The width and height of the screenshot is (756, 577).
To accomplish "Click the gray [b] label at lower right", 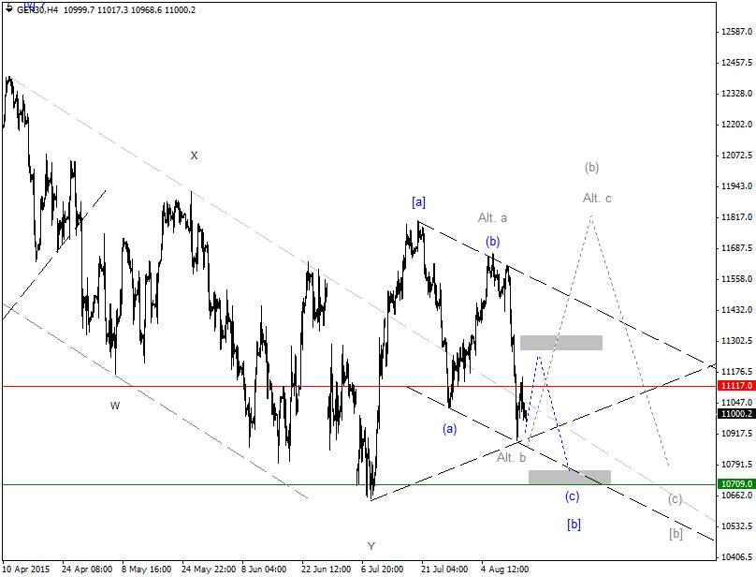I will [676, 534].
